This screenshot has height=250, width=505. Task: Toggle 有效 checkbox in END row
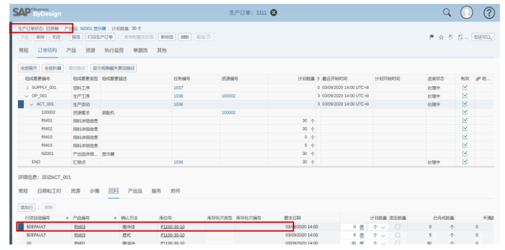(x=465, y=162)
